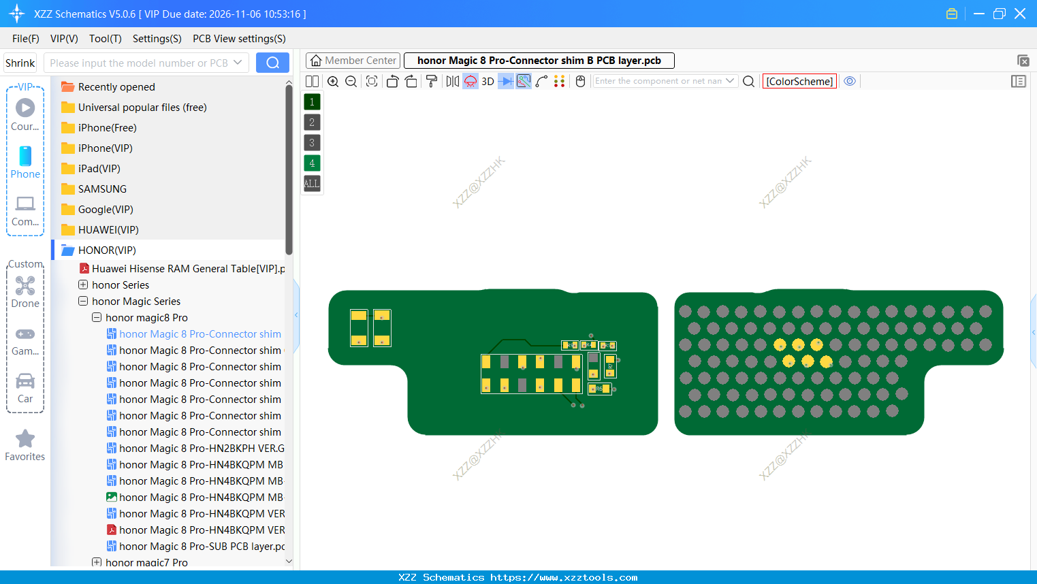Open Favorites star icon
This screenshot has width=1037, height=584.
tap(25, 445)
